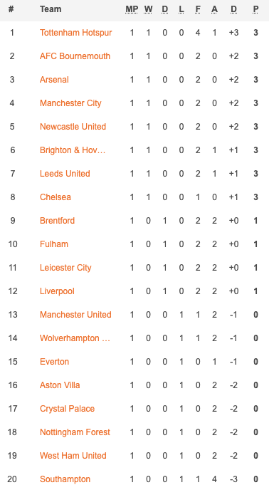Open the Liverpool team link
Screen dimensions: 269x490
(x=57, y=291)
